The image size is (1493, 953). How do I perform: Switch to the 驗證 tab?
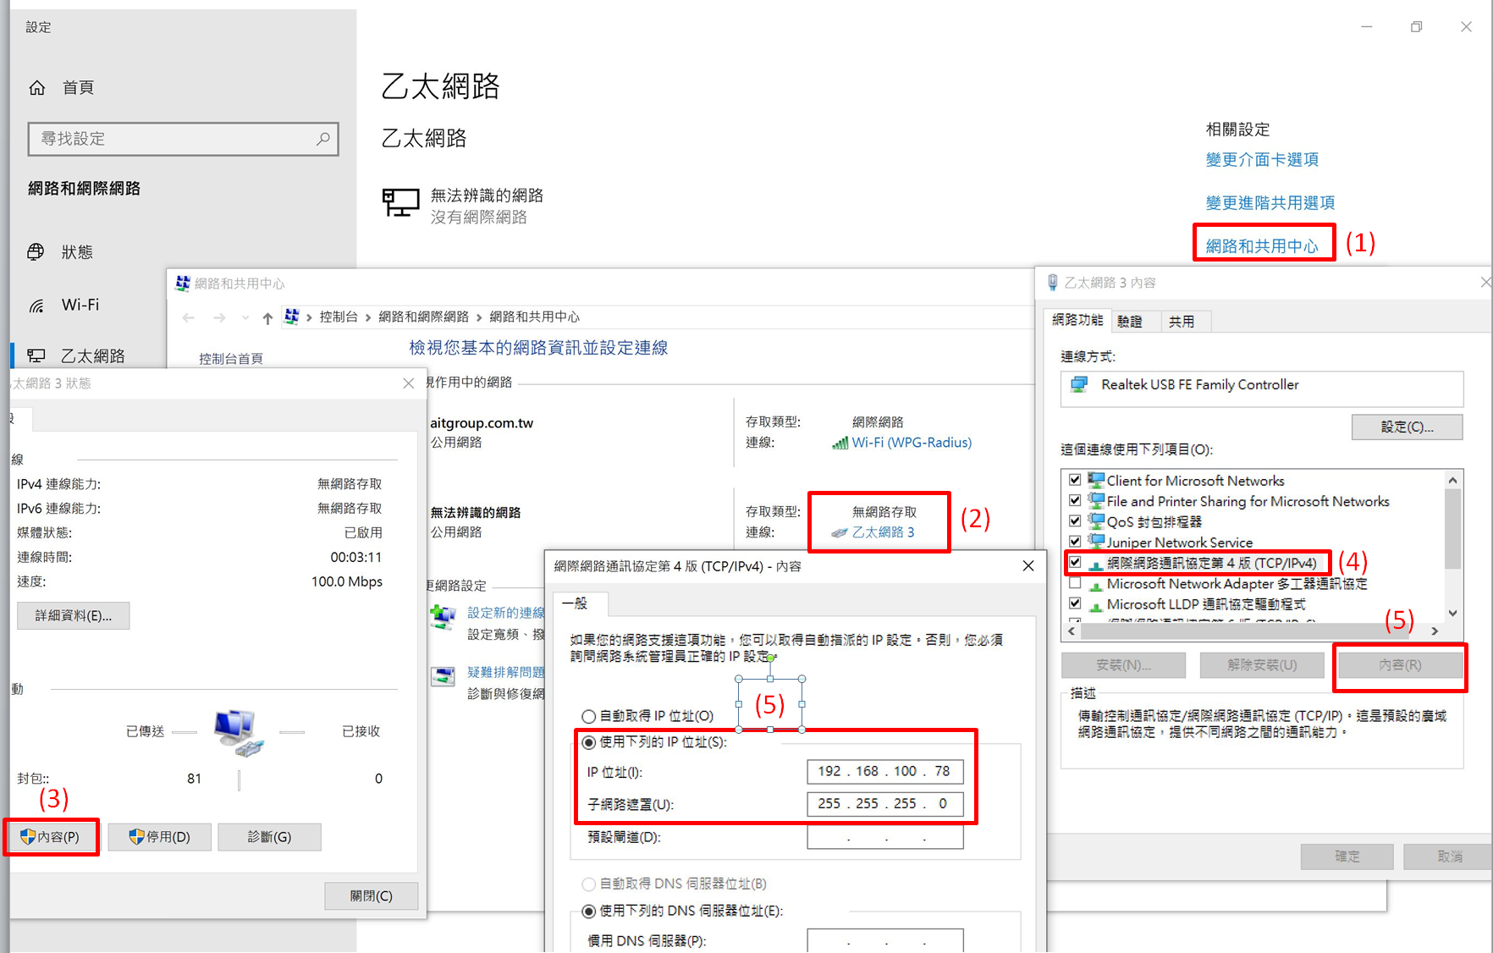[1129, 322]
